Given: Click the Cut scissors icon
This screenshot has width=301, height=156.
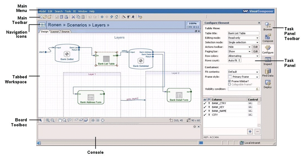Looking at the screenshot, I should (x=73, y=17).
